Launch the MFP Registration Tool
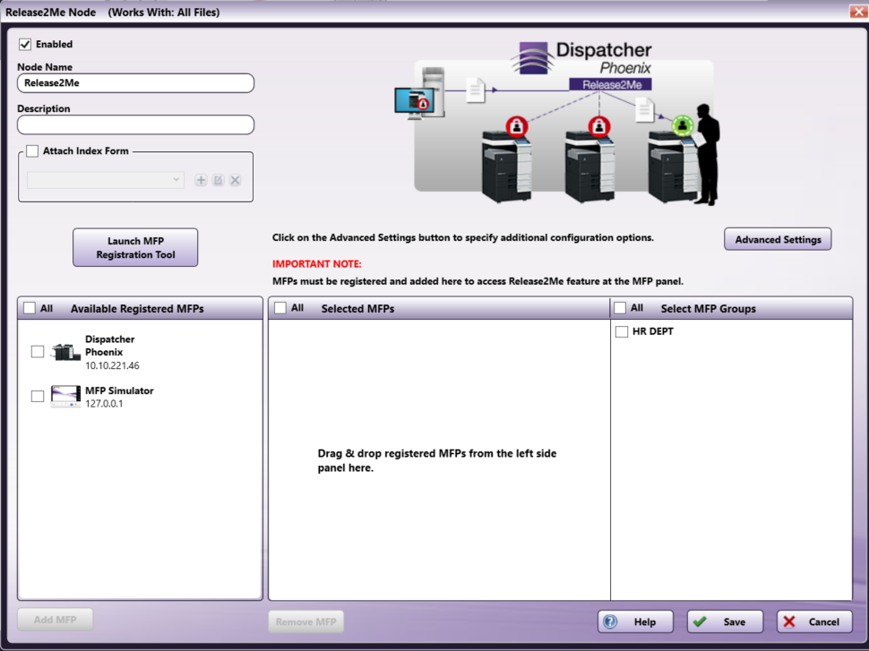Screen dimensions: 869x651 135,248
